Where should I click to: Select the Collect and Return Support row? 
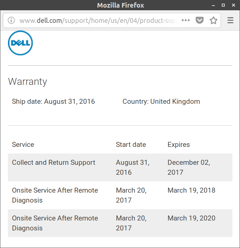(54, 162)
